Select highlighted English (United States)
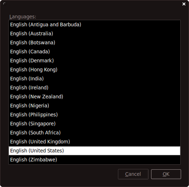Image resolution: width=189 pixels, height=187 pixels. point(94,151)
